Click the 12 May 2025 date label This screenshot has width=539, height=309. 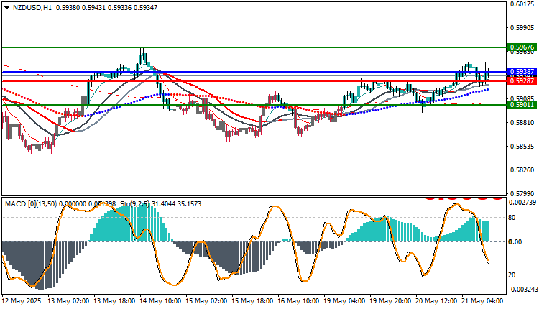tap(22, 301)
